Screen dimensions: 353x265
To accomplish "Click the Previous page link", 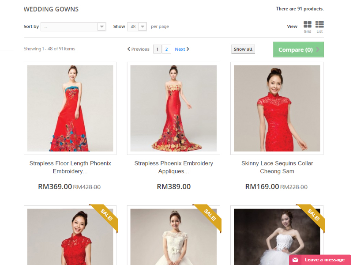I will [x=138, y=49].
